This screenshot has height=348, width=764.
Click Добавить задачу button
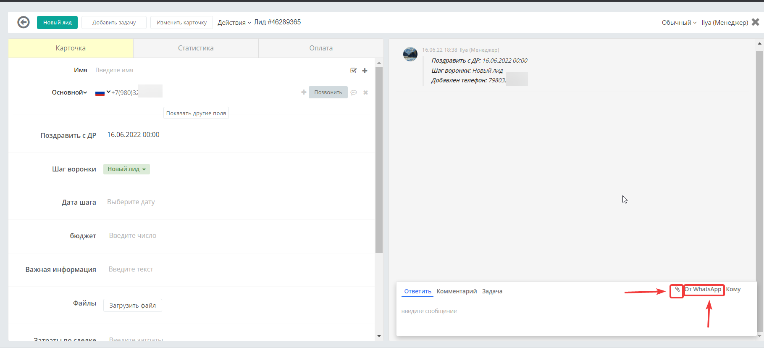(114, 22)
